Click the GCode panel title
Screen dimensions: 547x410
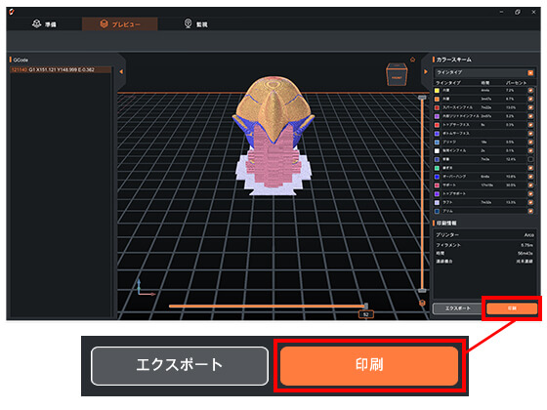[x=21, y=60]
